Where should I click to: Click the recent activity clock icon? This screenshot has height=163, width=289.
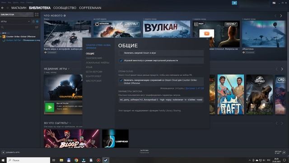(x=33, y=22)
